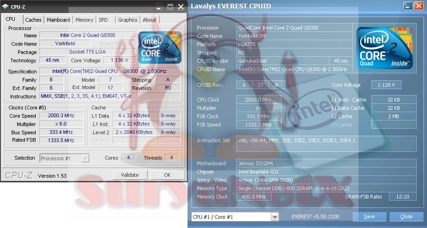Click the Revision value R0 in CPU-Z
Screen dimensions: 427x228
(168, 88)
